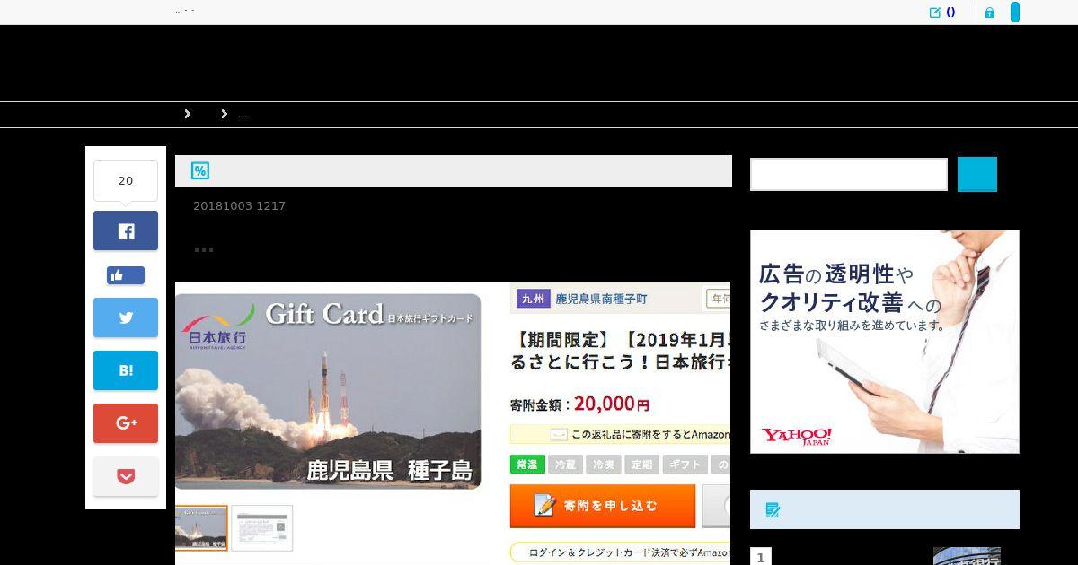Click the 常温 green tag
The image size is (1078, 565).
tap(527, 465)
